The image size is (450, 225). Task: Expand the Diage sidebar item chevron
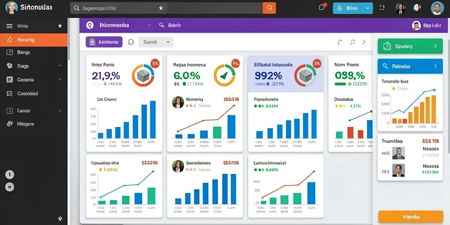[x=60, y=66]
